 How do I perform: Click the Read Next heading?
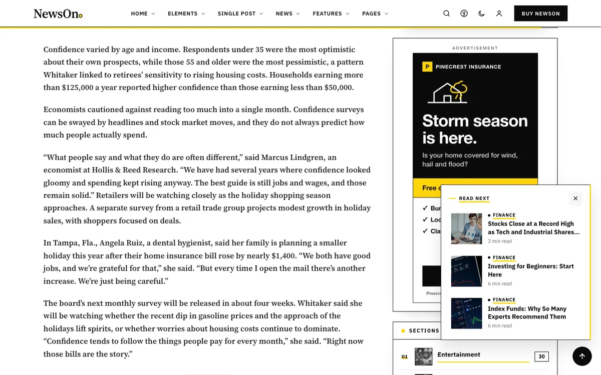(x=474, y=198)
